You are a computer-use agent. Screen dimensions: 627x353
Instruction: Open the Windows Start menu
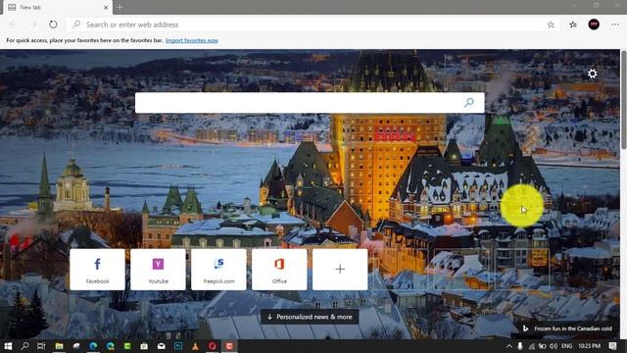[8, 346]
